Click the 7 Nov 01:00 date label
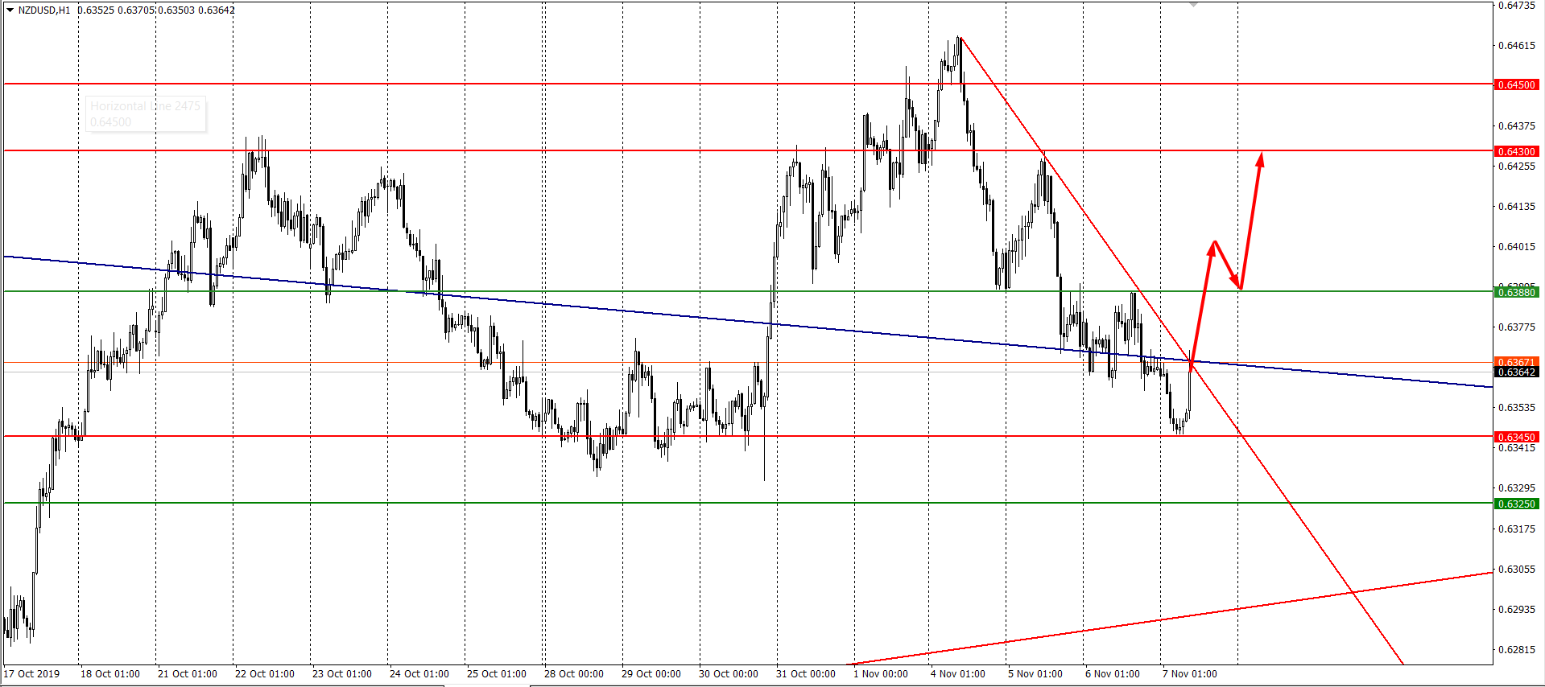 (1189, 674)
